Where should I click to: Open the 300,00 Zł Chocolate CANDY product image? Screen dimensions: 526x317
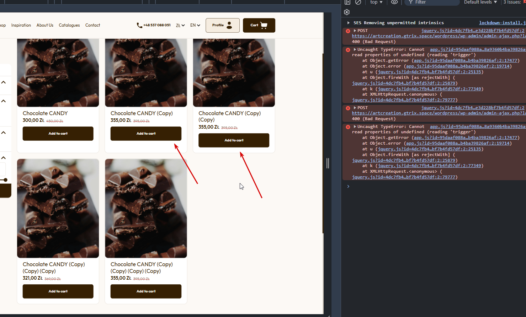[58, 72]
